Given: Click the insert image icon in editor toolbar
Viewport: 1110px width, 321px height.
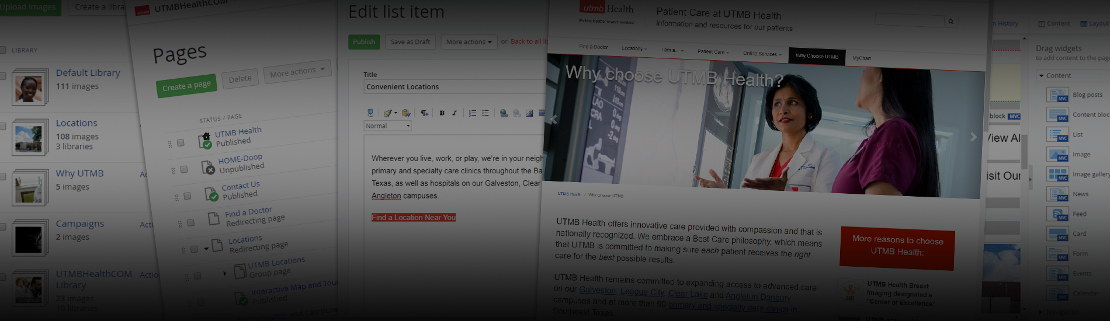Looking at the screenshot, I should coord(529,113).
